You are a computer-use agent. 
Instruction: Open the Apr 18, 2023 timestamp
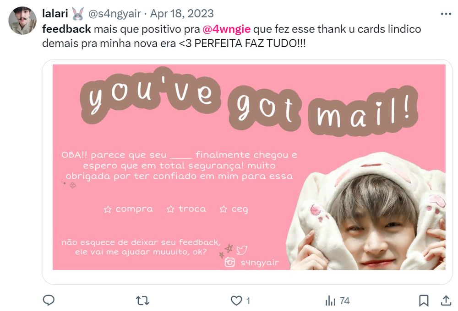(182, 14)
